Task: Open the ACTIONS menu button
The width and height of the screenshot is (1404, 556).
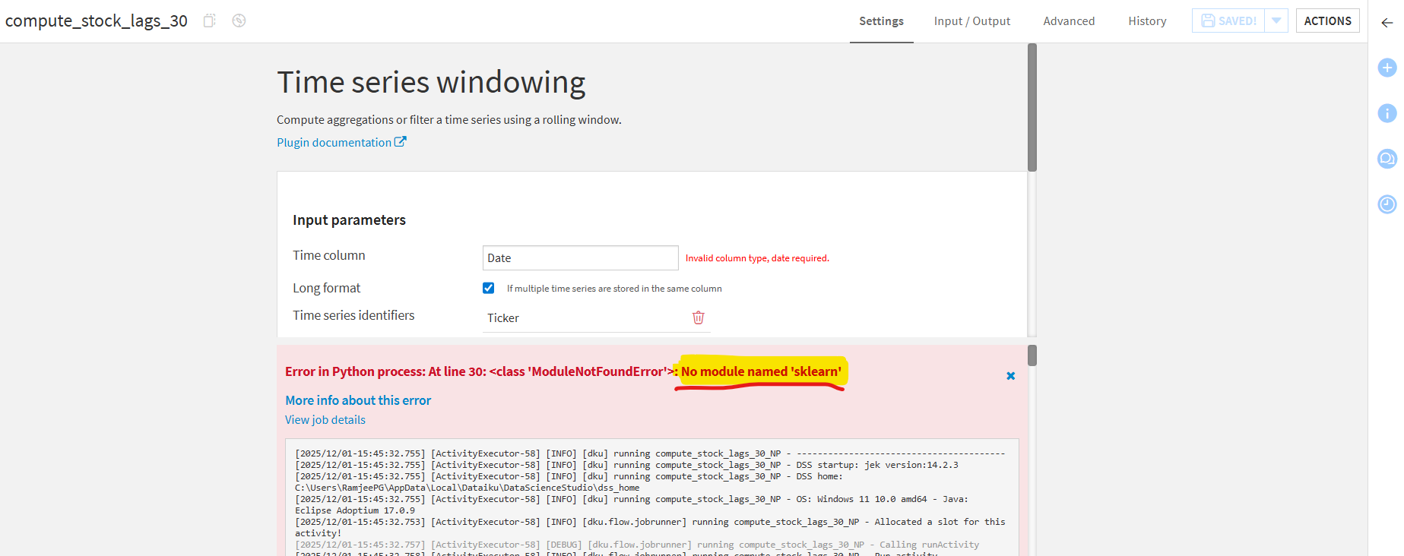Action: (x=1327, y=21)
